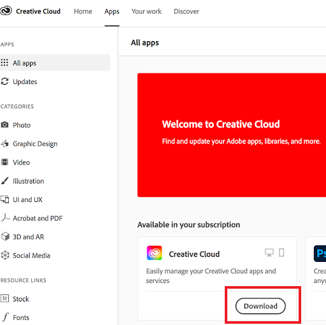Click the All apps grid icon

[x=4, y=62]
